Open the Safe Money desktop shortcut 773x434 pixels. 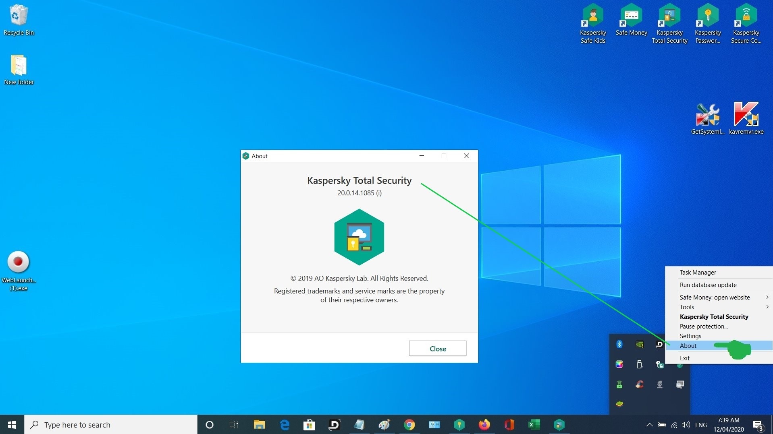[631, 20]
